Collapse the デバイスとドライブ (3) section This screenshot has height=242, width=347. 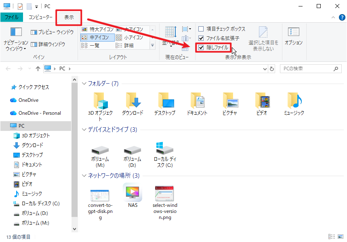[84, 130]
